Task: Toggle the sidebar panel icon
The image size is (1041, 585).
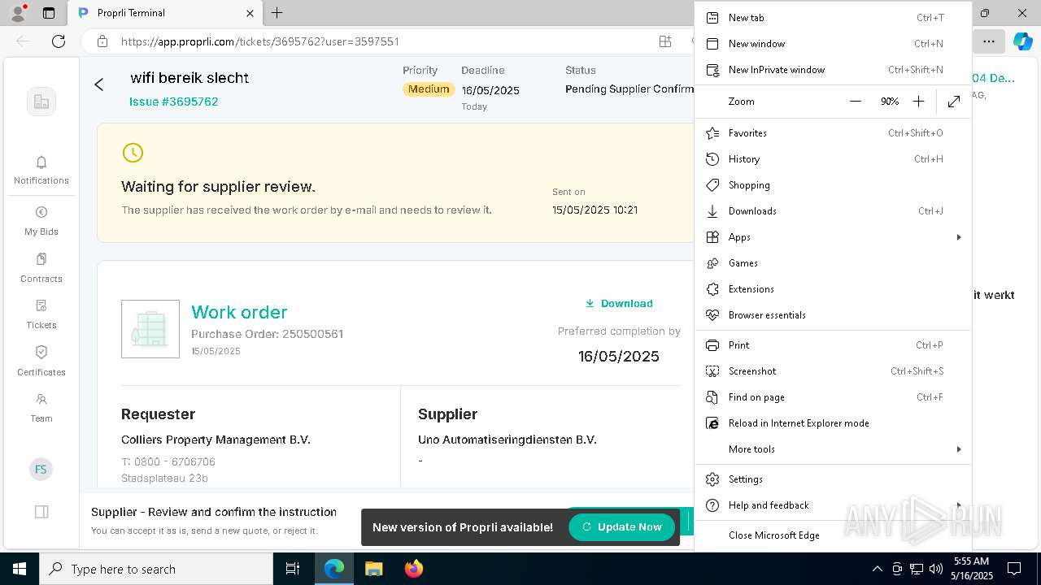Action: click(41, 512)
